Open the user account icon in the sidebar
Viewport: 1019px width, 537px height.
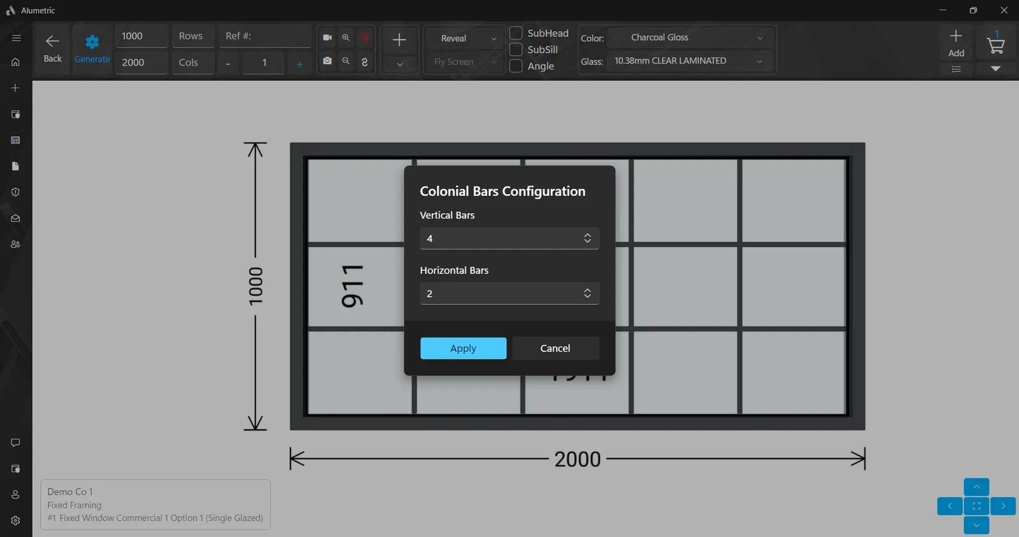pos(16,495)
